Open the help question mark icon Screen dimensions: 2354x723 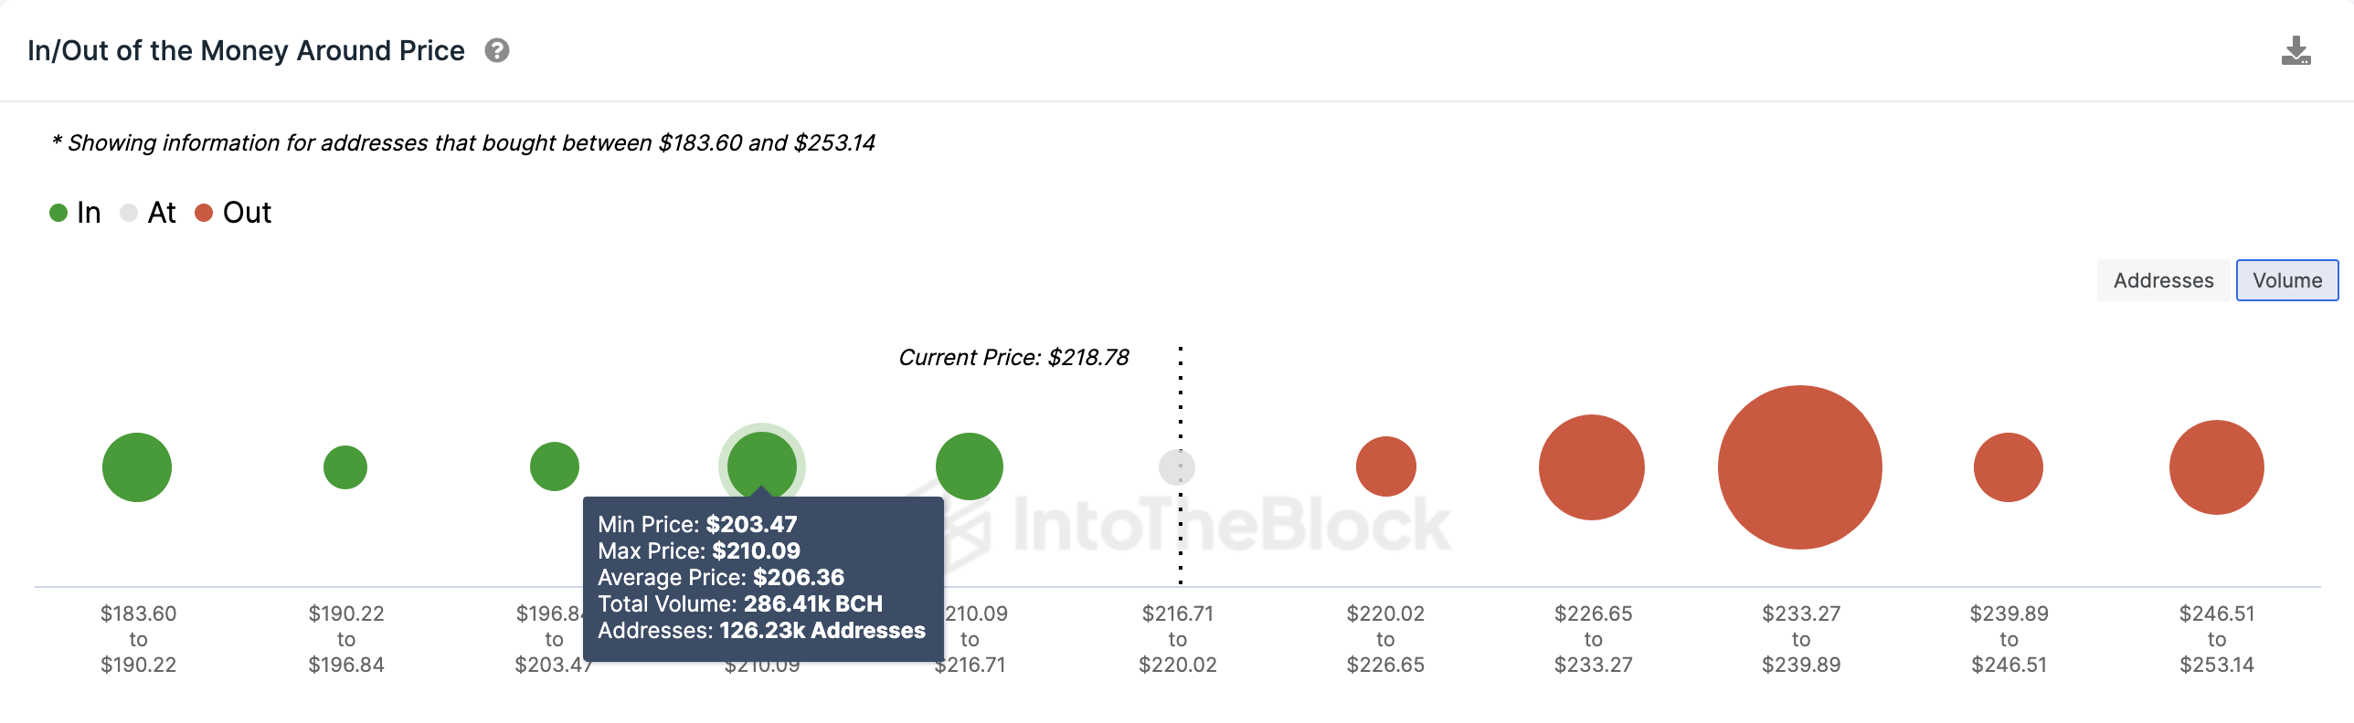[497, 50]
